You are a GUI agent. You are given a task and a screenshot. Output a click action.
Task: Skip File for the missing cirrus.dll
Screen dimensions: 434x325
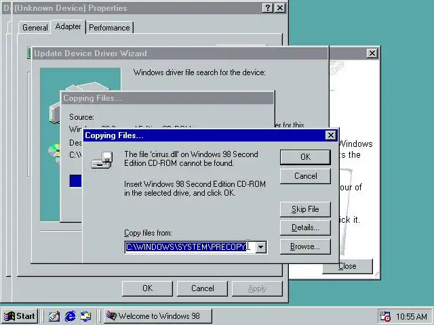305,209
